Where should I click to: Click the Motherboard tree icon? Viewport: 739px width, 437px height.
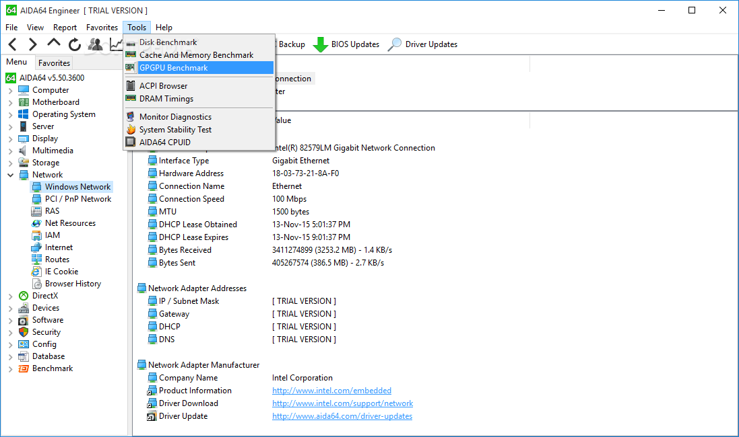pyautogui.click(x=24, y=102)
